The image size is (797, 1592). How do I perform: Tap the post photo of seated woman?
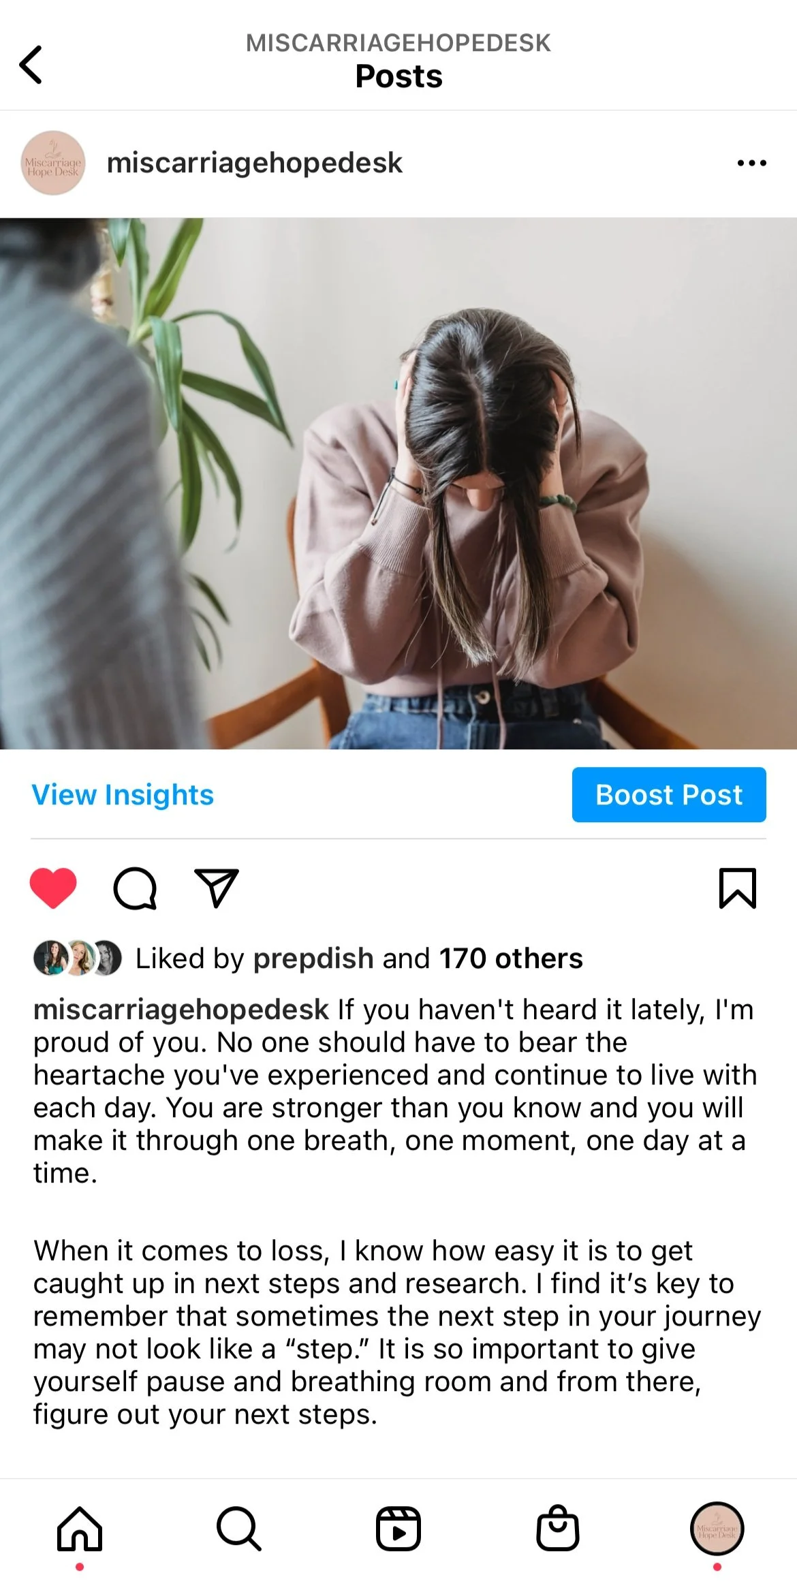398,484
